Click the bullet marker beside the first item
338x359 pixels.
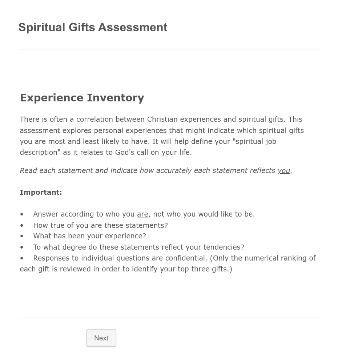tap(22, 214)
